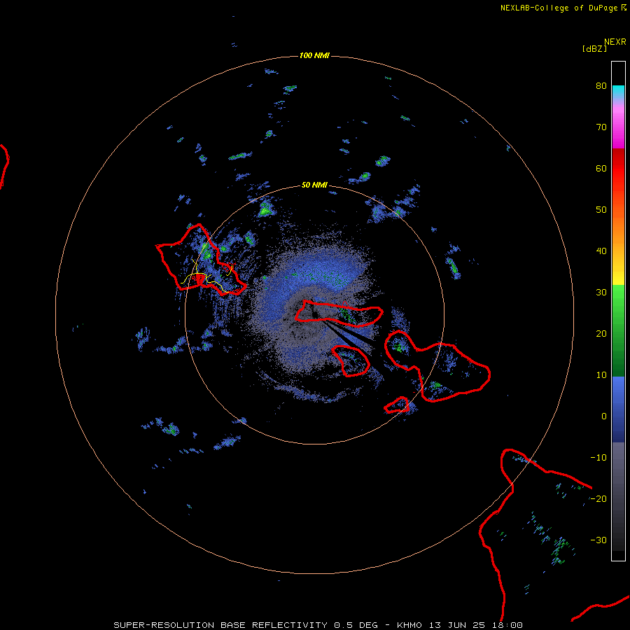Click the [dBZ] units label
Image resolution: width=630 pixels, height=630 pixels.
(594, 48)
